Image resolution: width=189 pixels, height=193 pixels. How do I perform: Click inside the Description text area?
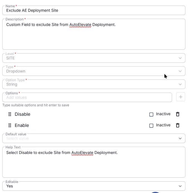click(x=94, y=34)
